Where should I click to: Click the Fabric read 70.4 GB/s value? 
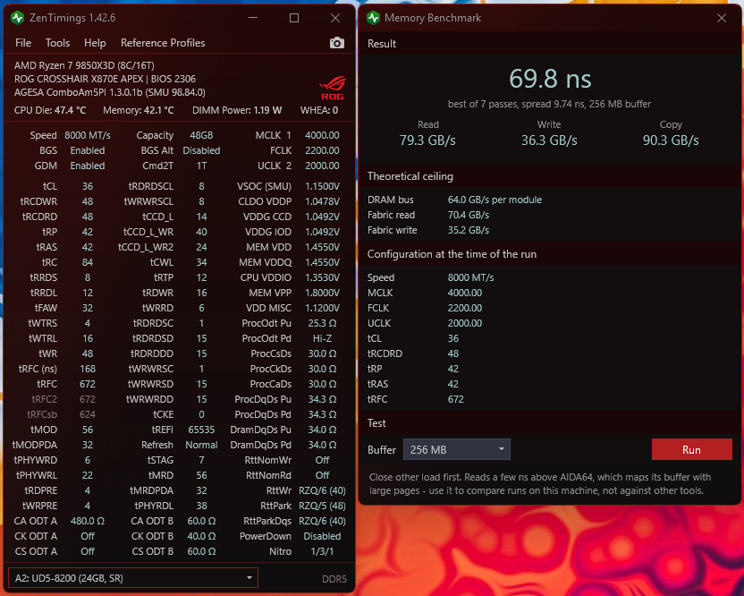pyautogui.click(x=469, y=215)
